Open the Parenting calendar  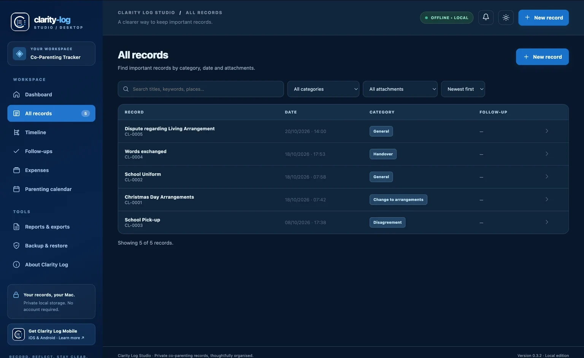coord(51,189)
